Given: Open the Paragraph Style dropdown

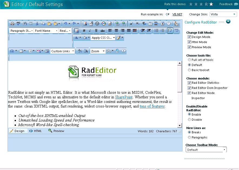Looking at the screenshot, I should (x=21, y=31).
